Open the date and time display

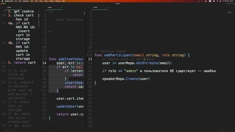point(228,1)
